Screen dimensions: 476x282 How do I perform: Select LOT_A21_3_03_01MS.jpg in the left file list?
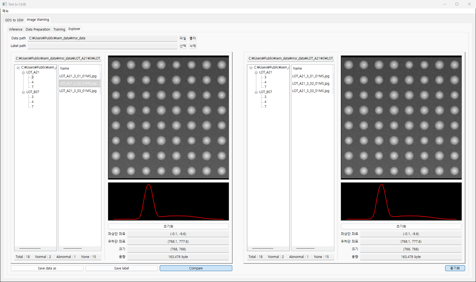pyautogui.click(x=78, y=91)
